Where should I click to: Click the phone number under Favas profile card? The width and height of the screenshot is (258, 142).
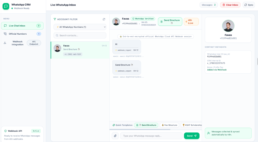[228, 38]
